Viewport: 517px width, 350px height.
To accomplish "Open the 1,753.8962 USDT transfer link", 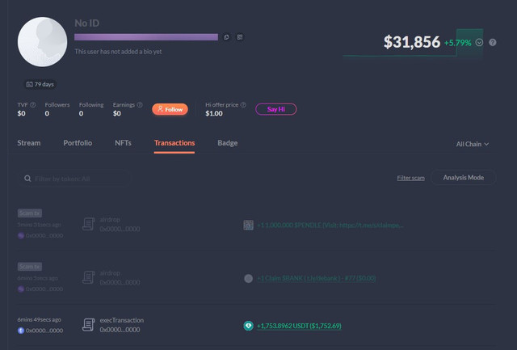I will pos(298,326).
